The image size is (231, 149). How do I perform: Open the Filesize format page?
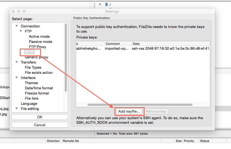37,93
